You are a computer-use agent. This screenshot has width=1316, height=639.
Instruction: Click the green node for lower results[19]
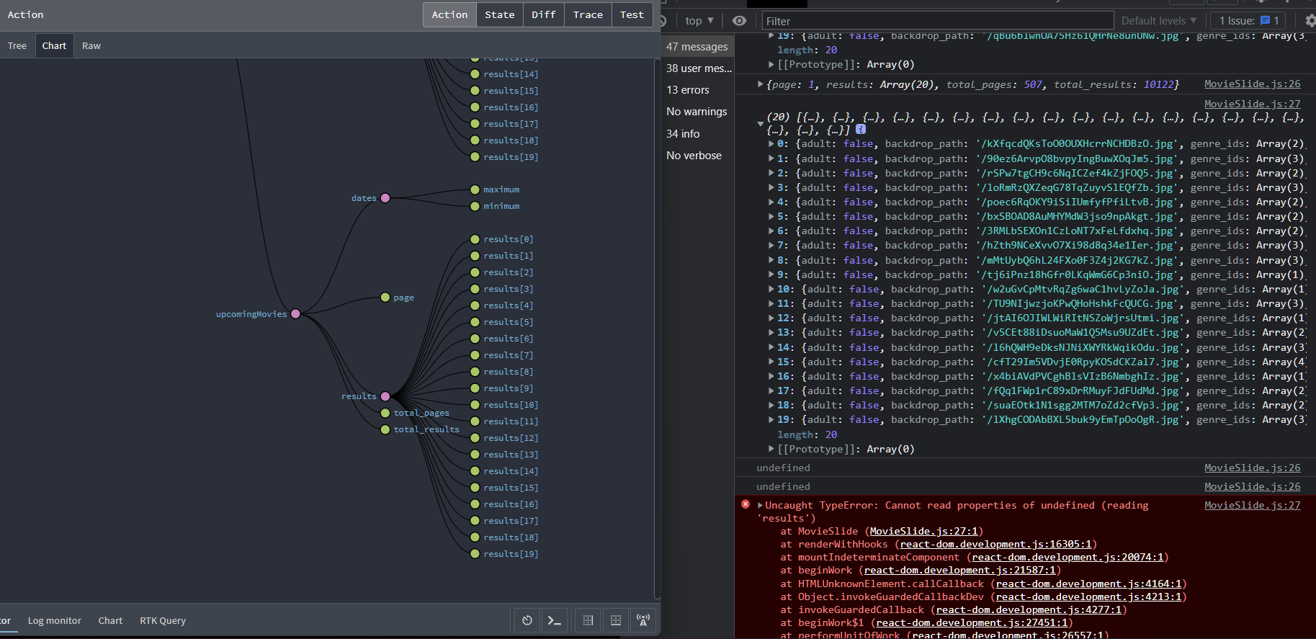[475, 554]
